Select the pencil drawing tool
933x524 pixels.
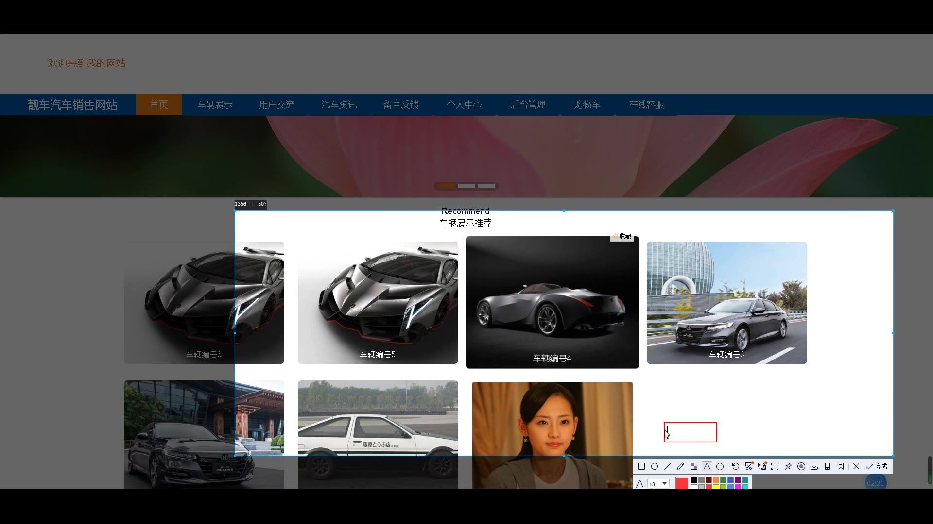[681, 466]
